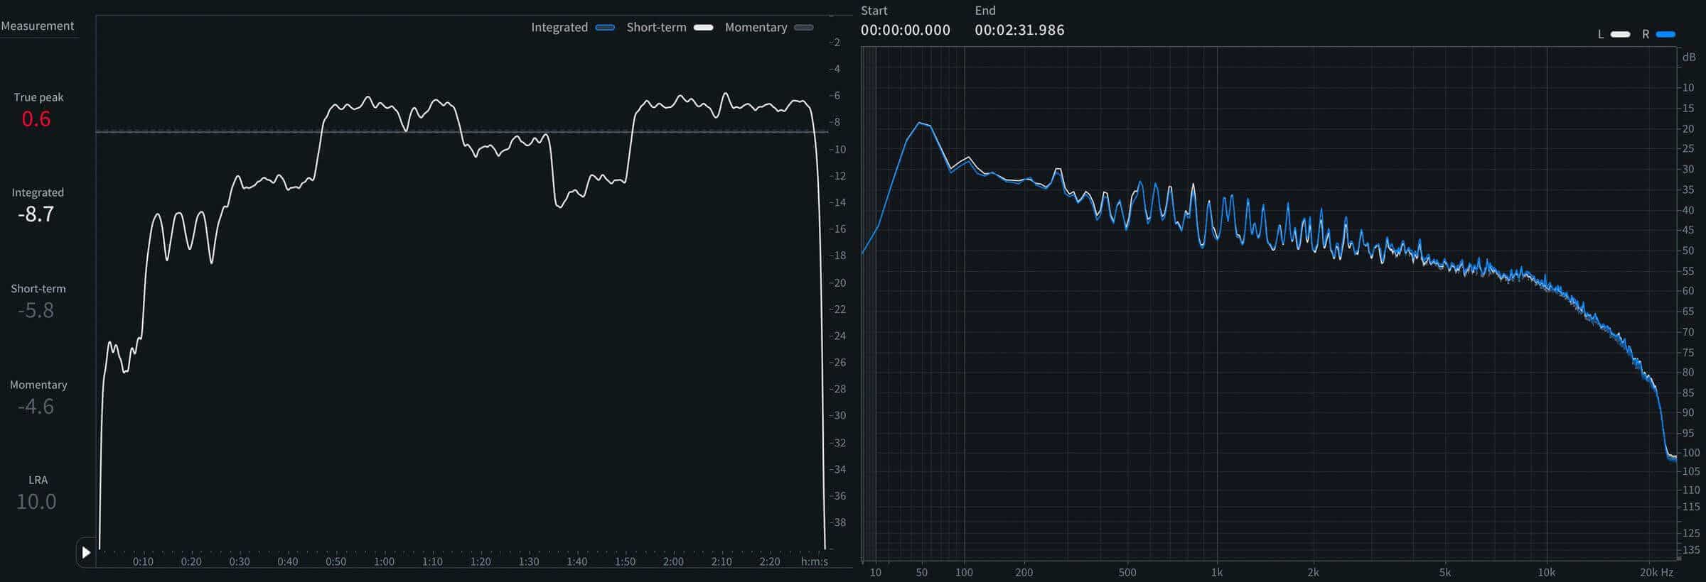Click the h:m:s time format label

click(x=815, y=561)
